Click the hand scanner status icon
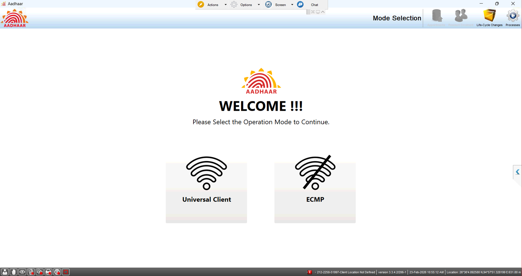Viewport: 522px width, 276px height. [x=13, y=272]
